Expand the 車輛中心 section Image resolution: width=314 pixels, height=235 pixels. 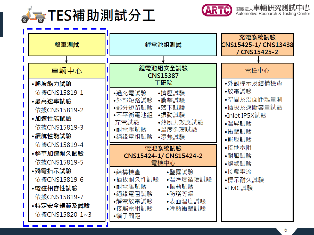point(66,70)
